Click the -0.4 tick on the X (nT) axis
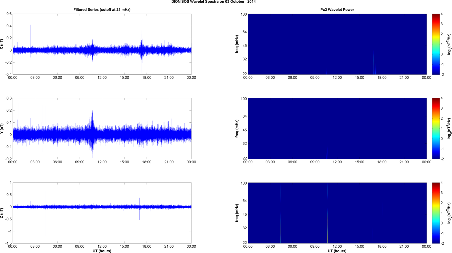The image size is (452, 253). (x=8, y=75)
